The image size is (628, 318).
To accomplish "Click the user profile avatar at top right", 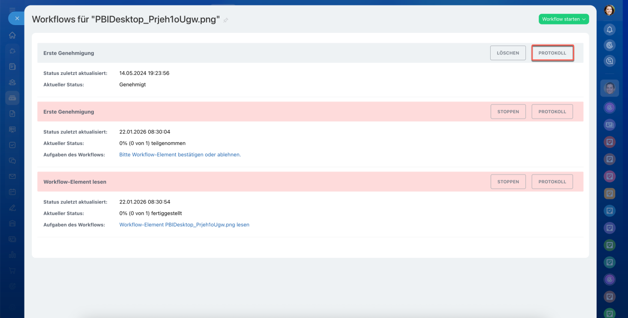I will 609,10.
